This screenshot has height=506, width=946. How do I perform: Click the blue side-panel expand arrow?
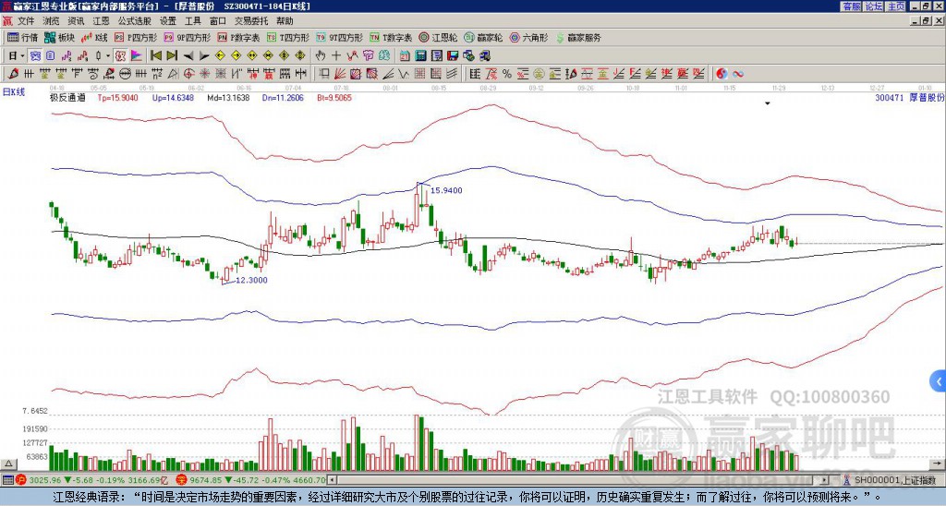pos(938,381)
